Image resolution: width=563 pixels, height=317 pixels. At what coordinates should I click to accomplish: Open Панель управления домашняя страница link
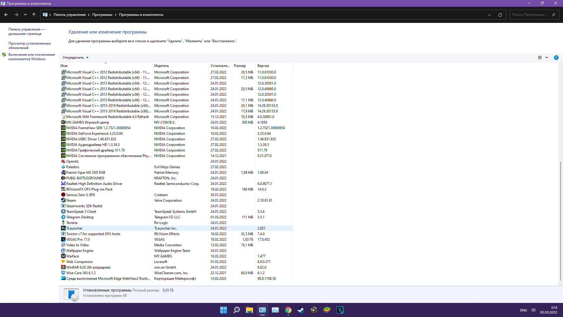pyautogui.click(x=27, y=31)
